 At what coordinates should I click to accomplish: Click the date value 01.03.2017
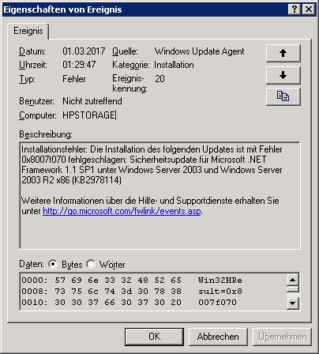pyautogui.click(x=84, y=51)
